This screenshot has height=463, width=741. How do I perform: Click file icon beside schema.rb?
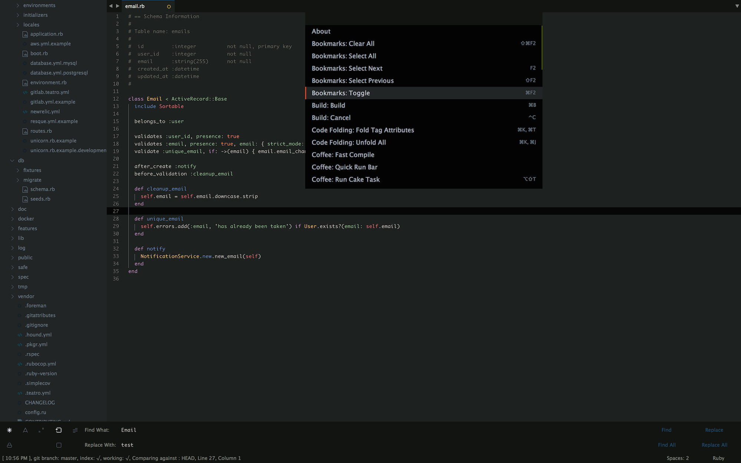[x=25, y=190]
